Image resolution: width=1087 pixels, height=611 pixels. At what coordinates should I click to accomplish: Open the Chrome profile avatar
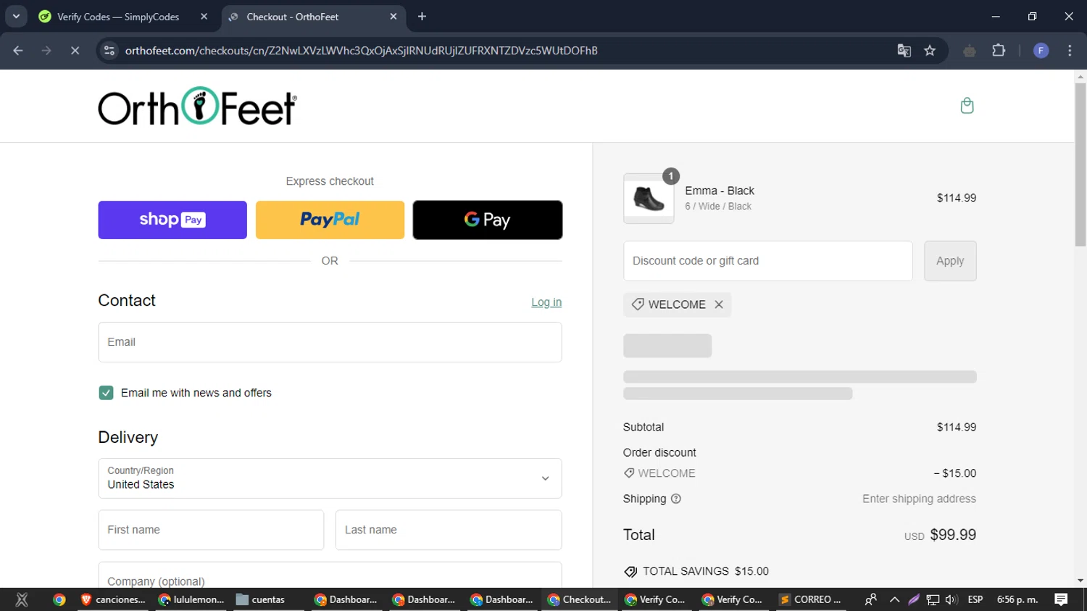[x=1041, y=51]
